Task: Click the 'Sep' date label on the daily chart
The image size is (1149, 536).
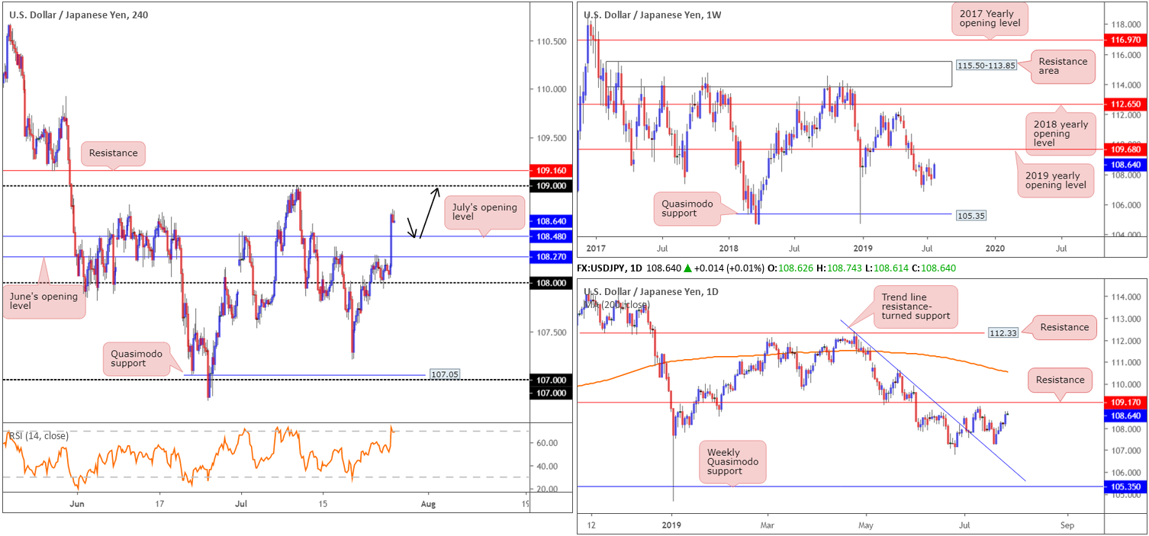Action: click(1067, 525)
